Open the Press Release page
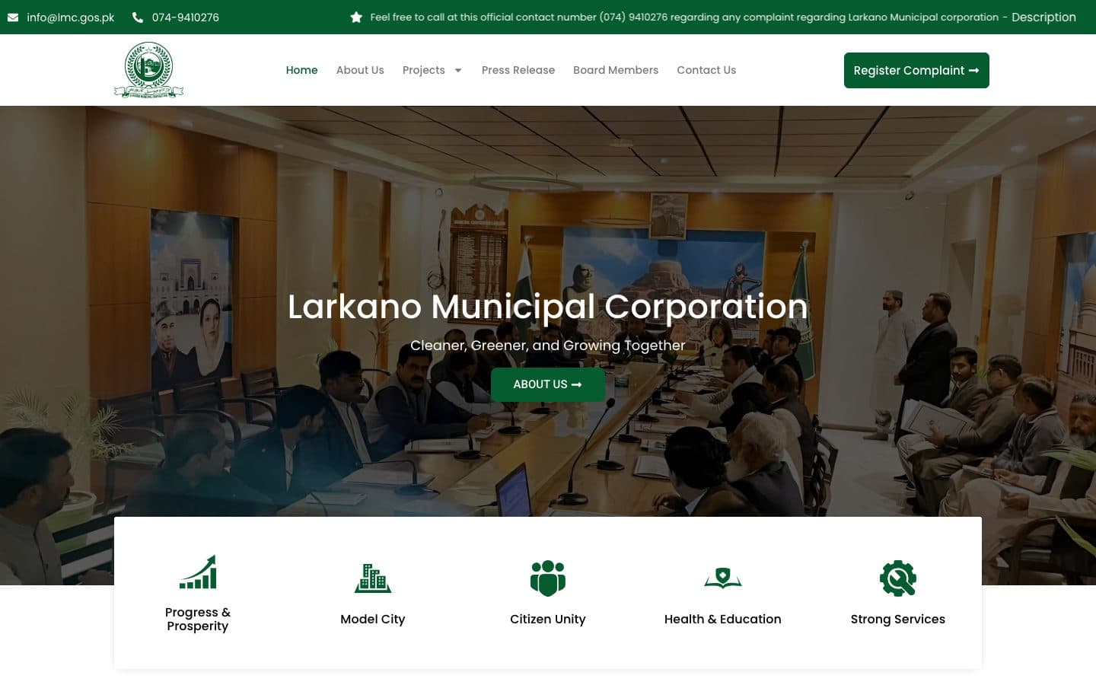This screenshot has width=1096, height=685. [x=518, y=70]
